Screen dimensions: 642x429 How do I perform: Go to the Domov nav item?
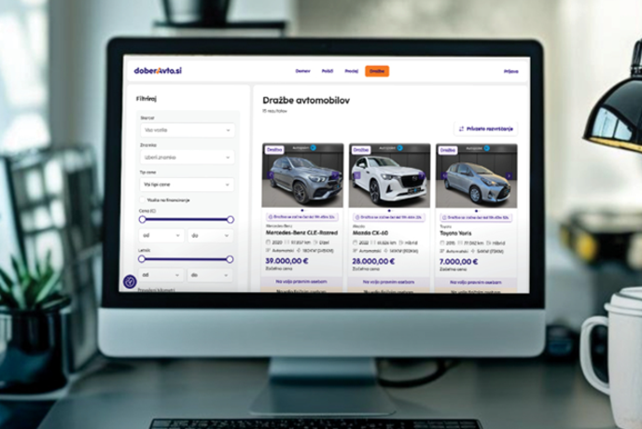pos(302,71)
